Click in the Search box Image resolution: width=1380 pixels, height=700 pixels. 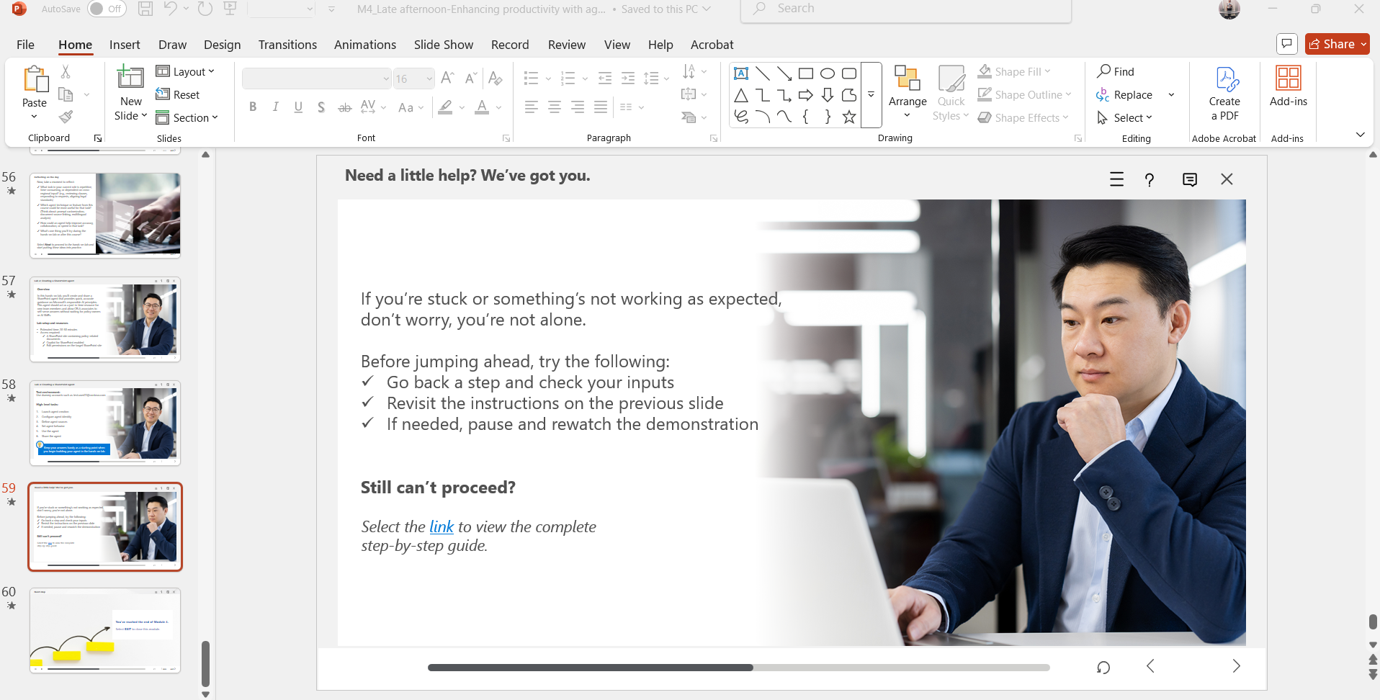[906, 9]
